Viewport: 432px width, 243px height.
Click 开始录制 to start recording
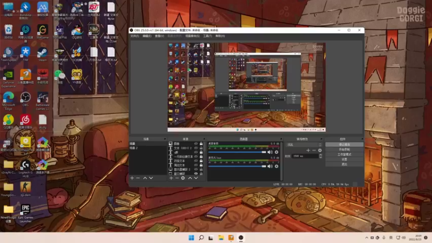[x=344, y=150]
